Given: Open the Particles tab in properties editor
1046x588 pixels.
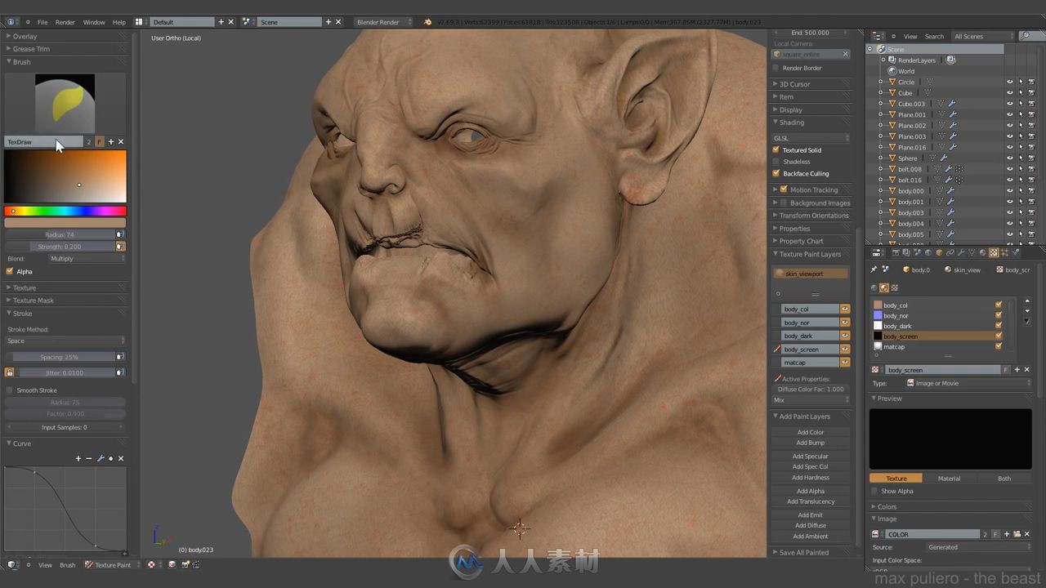Looking at the screenshot, I should click(x=1004, y=253).
